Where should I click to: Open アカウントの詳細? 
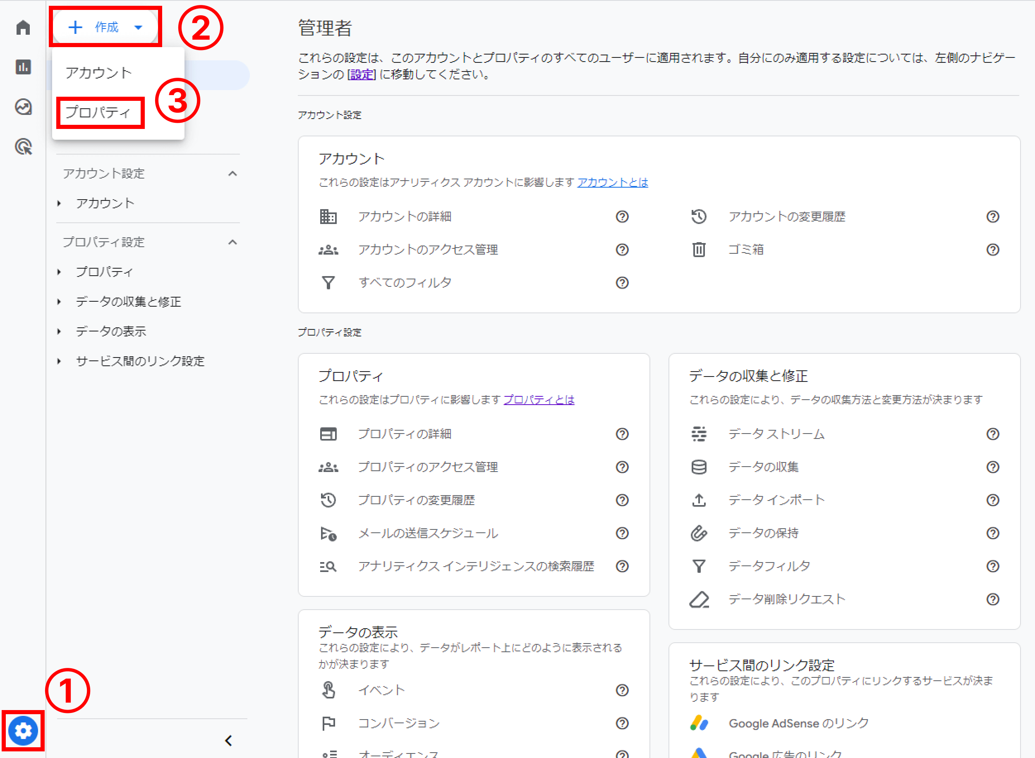pyautogui.click(x=405, y=217)
